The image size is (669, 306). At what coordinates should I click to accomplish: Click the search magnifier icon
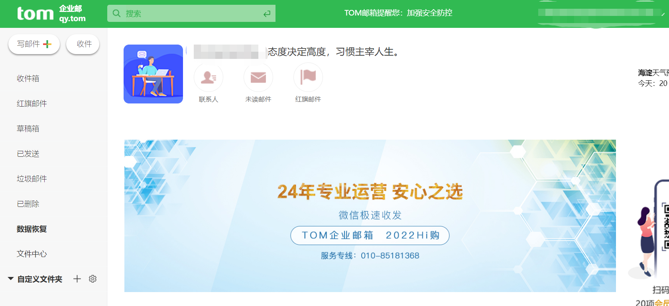tap(116, 14)
